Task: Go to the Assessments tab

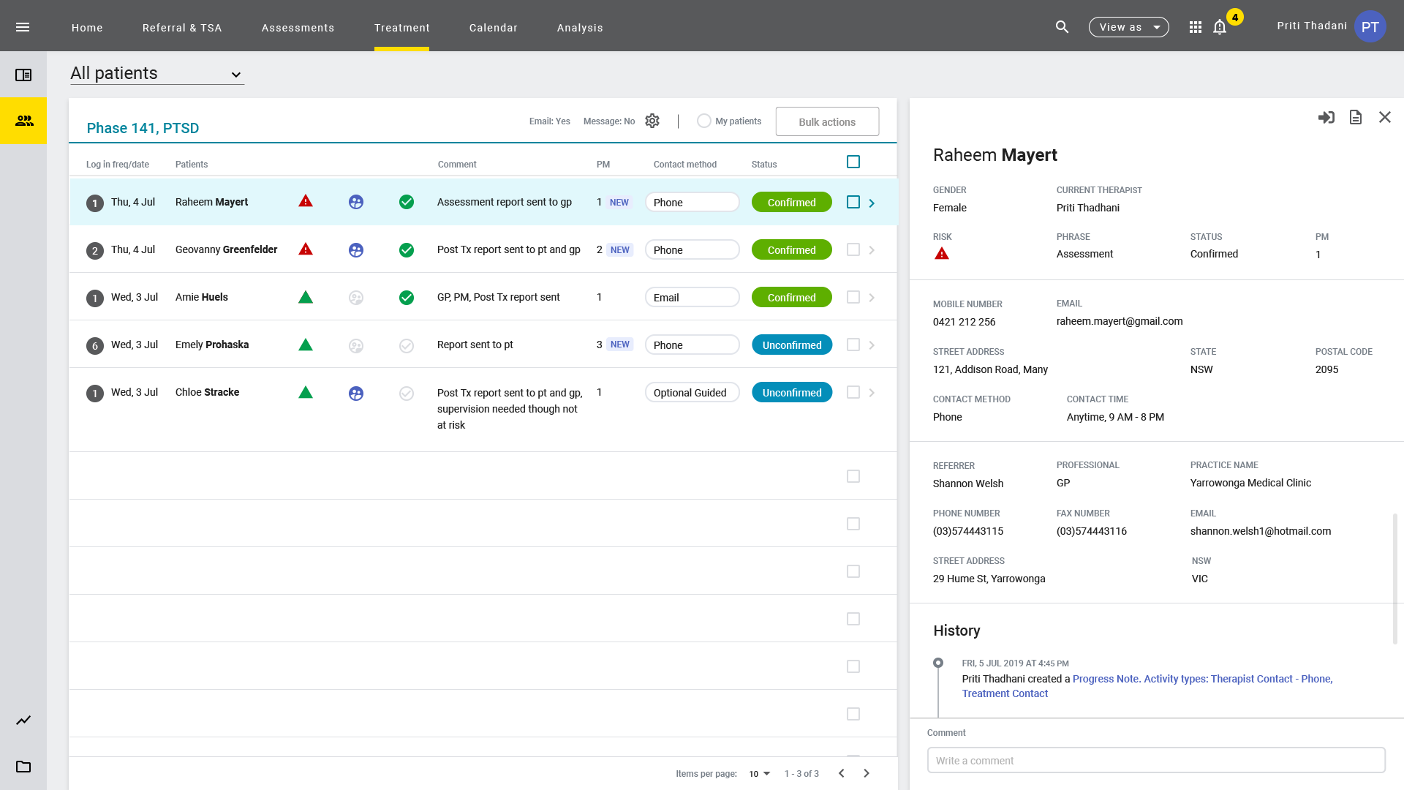Action: (x=298, y=28)
